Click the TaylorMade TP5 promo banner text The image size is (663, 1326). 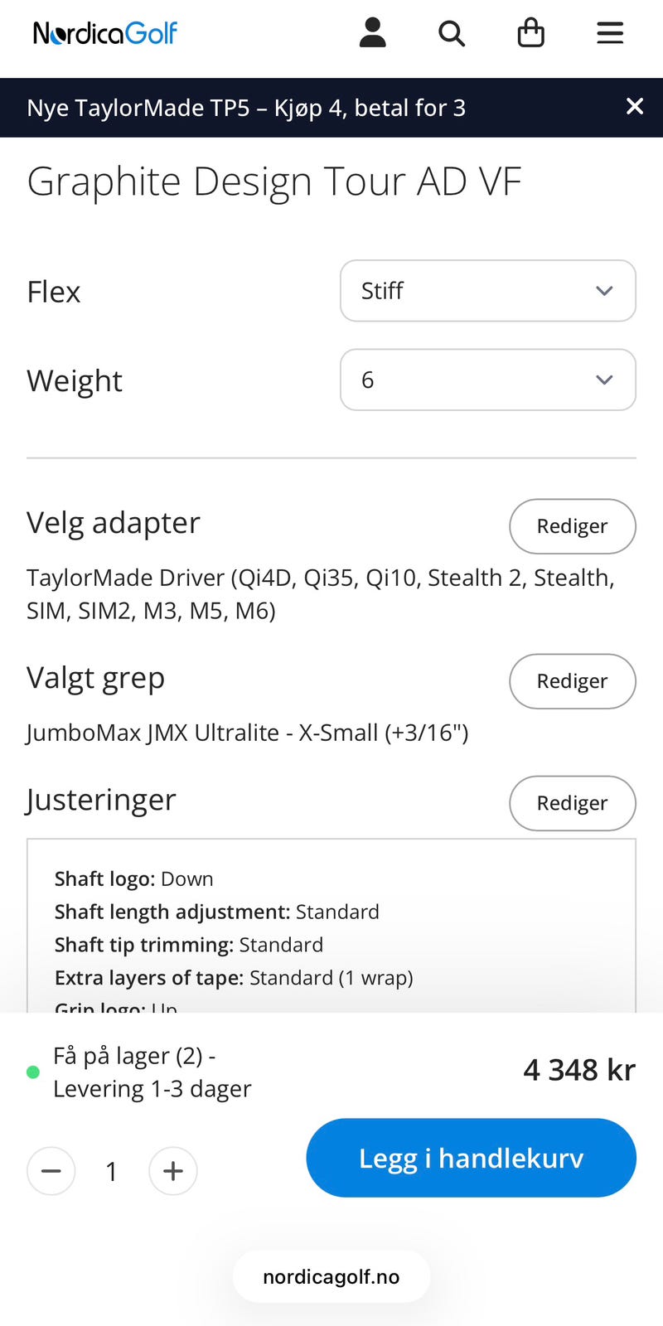(x=246, y=108)
